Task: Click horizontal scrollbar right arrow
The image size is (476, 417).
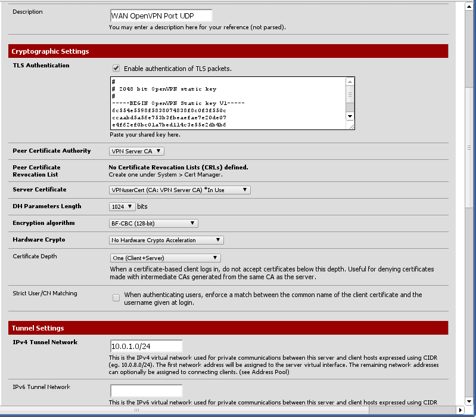Action: click(461, 410)
